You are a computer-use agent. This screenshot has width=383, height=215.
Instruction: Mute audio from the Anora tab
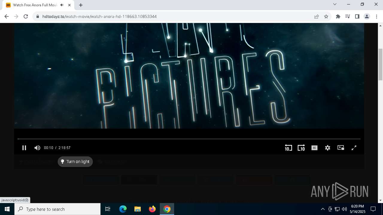tap(62, 5)
